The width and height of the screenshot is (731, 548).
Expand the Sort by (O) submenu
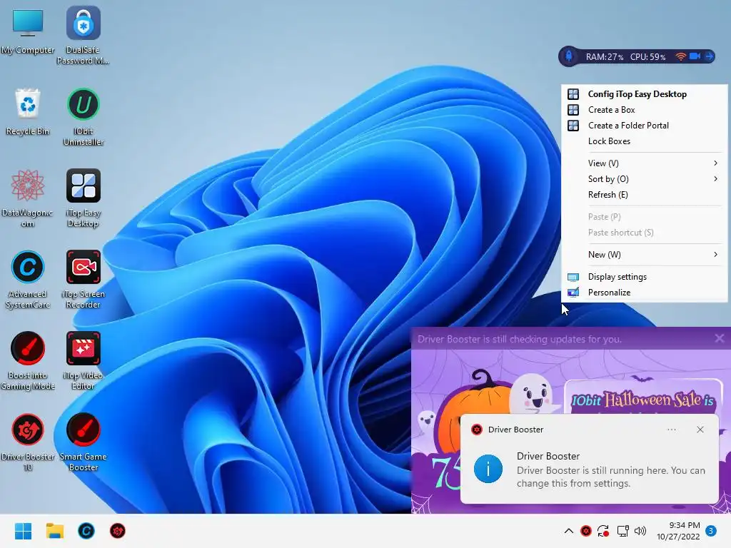coord(645,179)
